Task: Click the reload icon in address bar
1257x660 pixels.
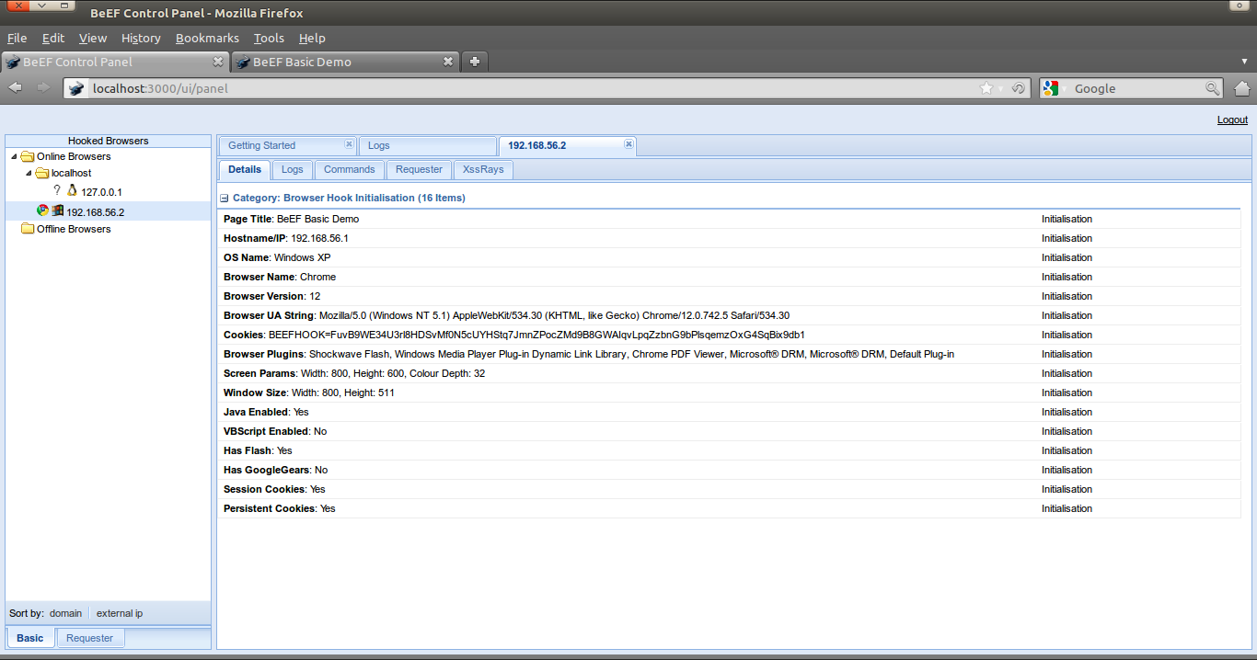Action: 1019,88
